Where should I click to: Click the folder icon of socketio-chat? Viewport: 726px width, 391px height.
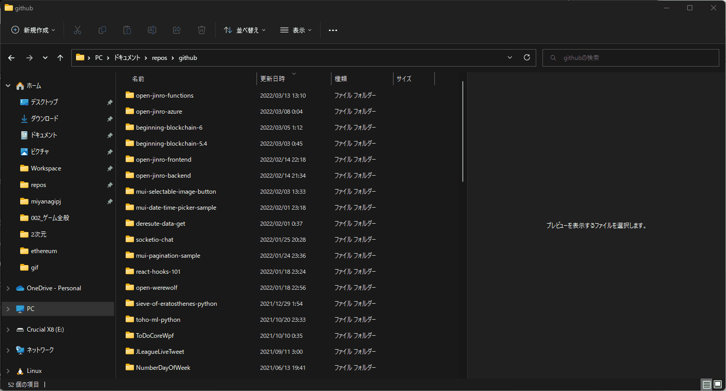tap(130, 239)
